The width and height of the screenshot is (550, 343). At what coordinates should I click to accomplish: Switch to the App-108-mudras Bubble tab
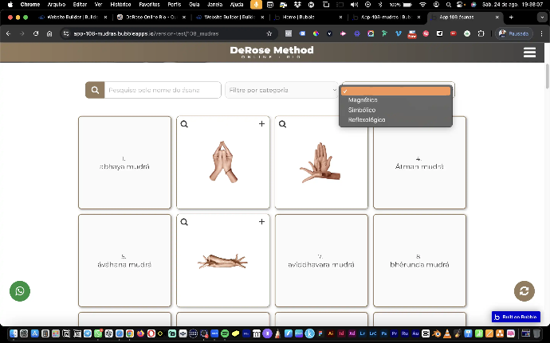pos(386,17)
